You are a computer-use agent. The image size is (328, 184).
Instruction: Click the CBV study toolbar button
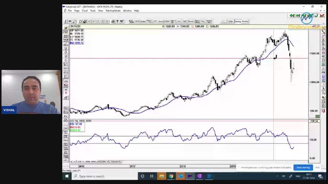[x=167, y=21]
